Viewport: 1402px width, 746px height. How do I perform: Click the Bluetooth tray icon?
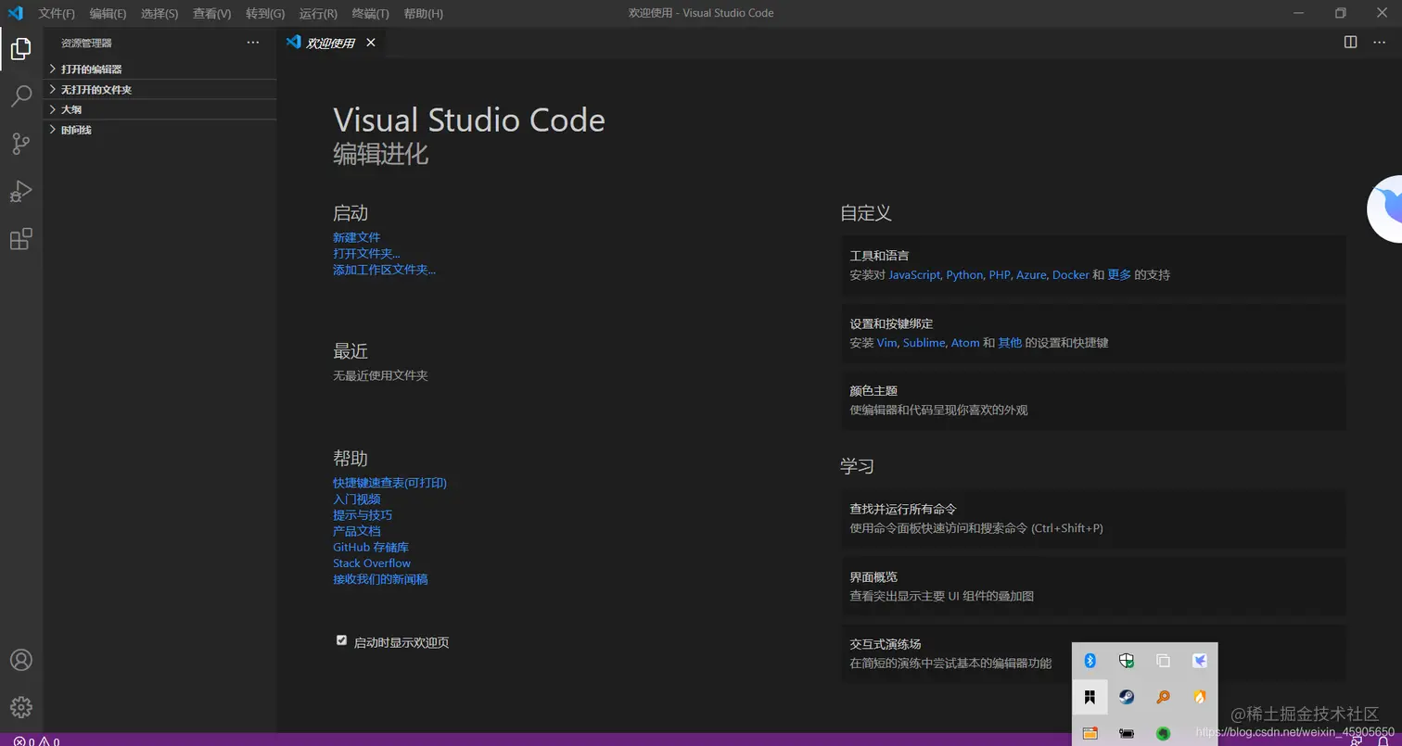(x=1090, y=661)
